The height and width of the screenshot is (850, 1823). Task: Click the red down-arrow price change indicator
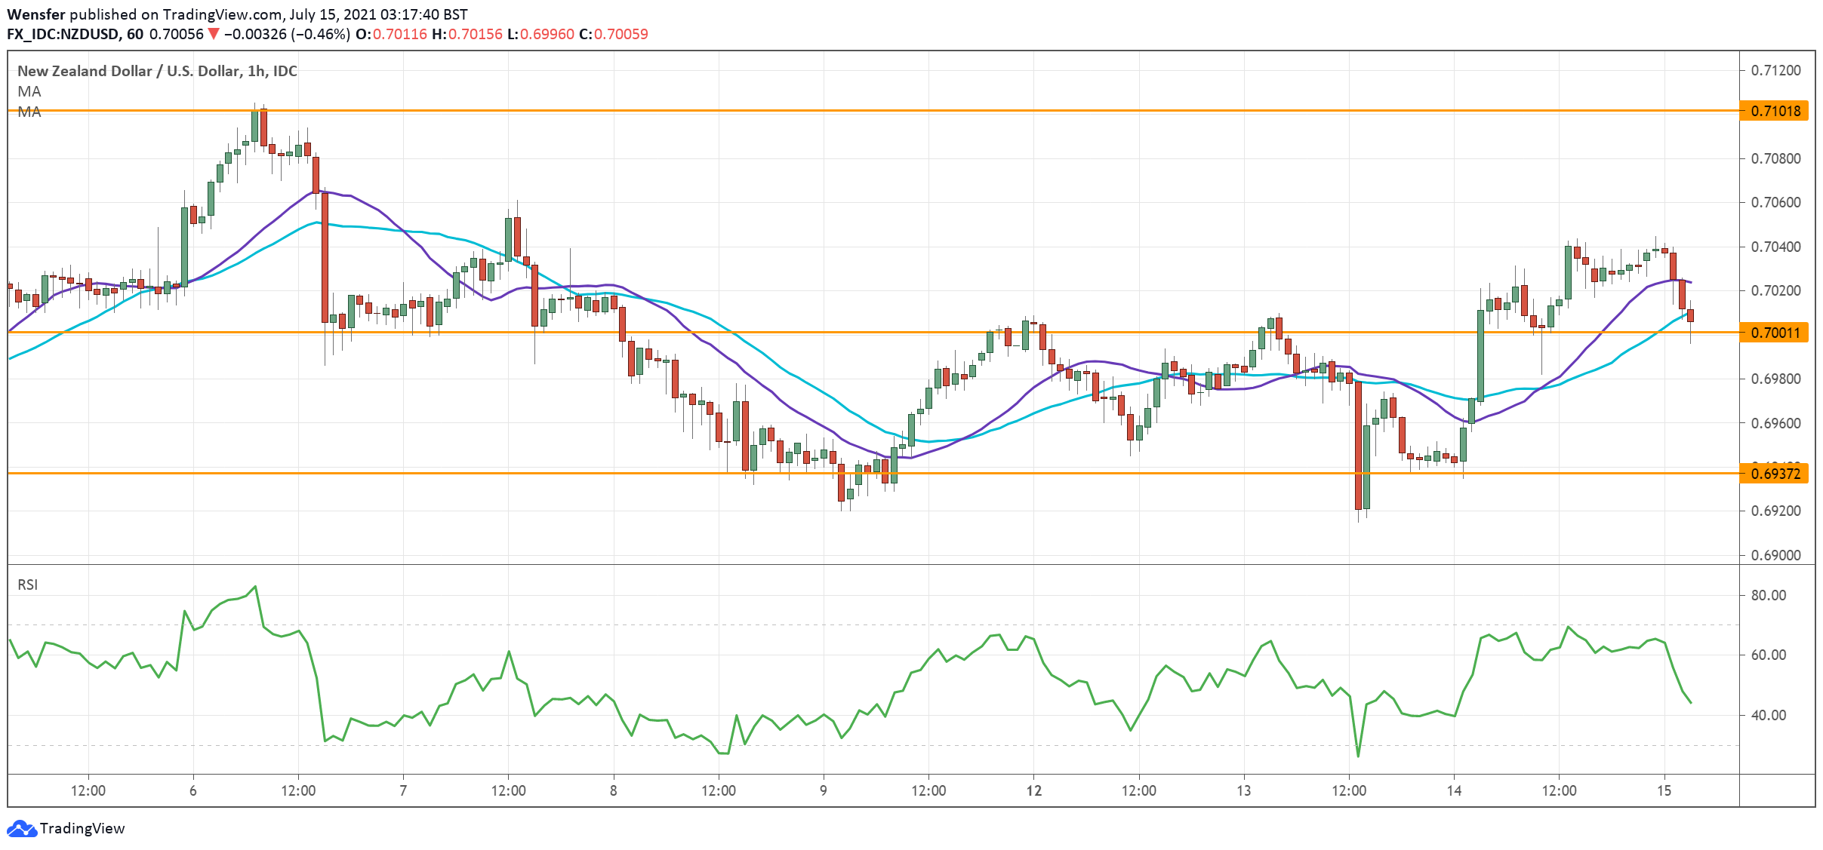[214, 34]
